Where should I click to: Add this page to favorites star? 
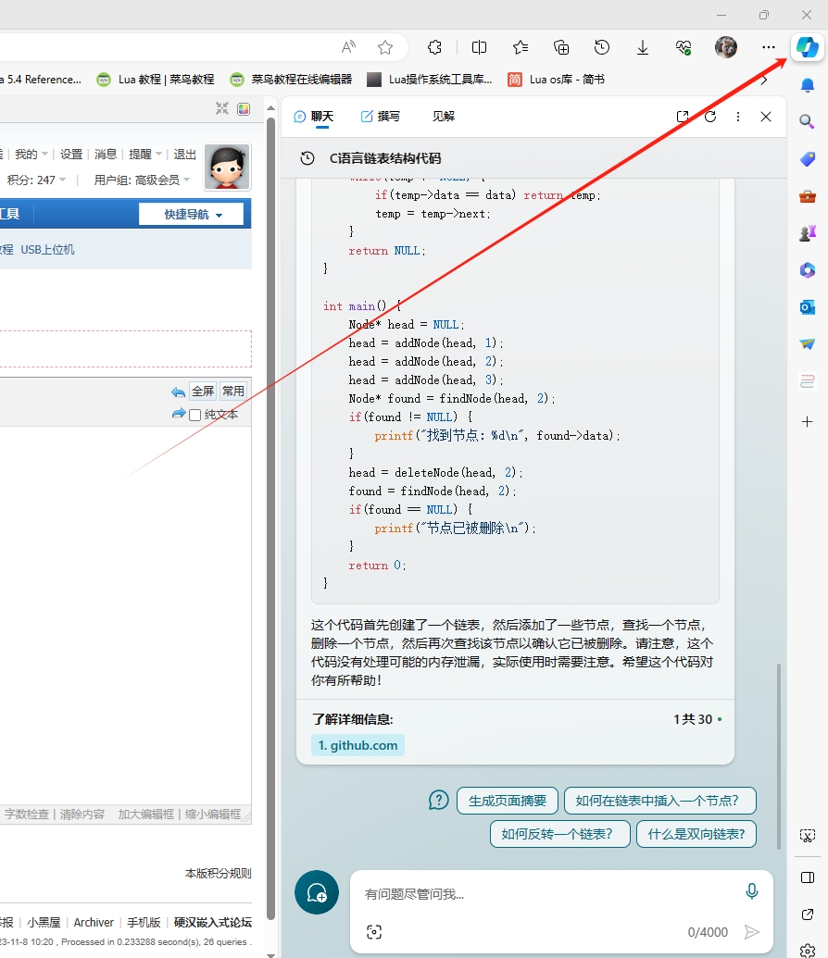385,47
